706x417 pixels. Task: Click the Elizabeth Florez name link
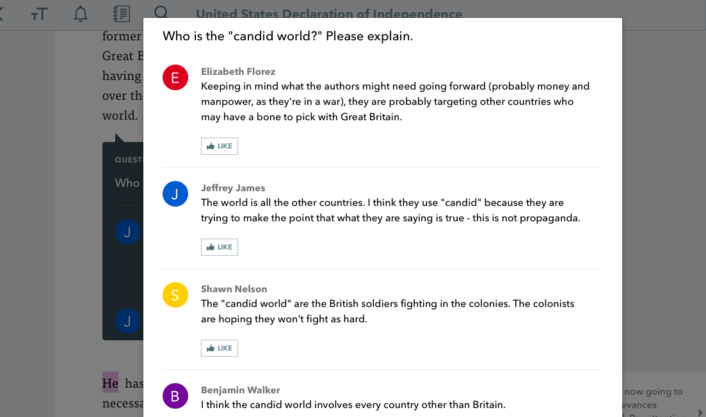click(x=237, y=72)
